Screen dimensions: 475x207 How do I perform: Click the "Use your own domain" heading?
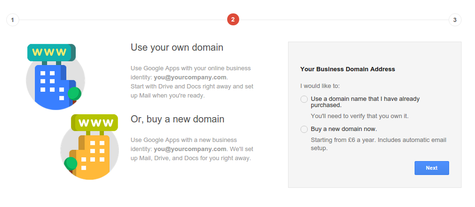tap(177, 47)
